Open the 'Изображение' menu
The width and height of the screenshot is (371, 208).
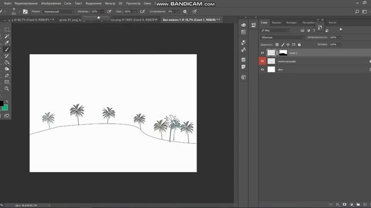51,3
